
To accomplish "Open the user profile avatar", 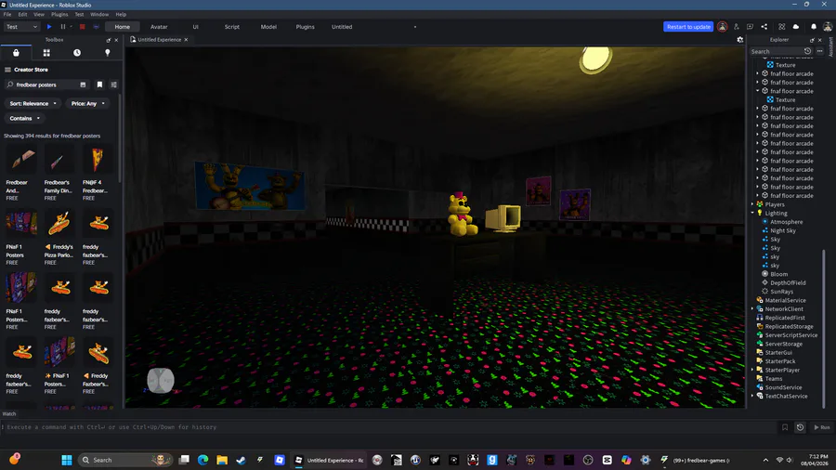I will pyautogui.click(x=828, y=27).
